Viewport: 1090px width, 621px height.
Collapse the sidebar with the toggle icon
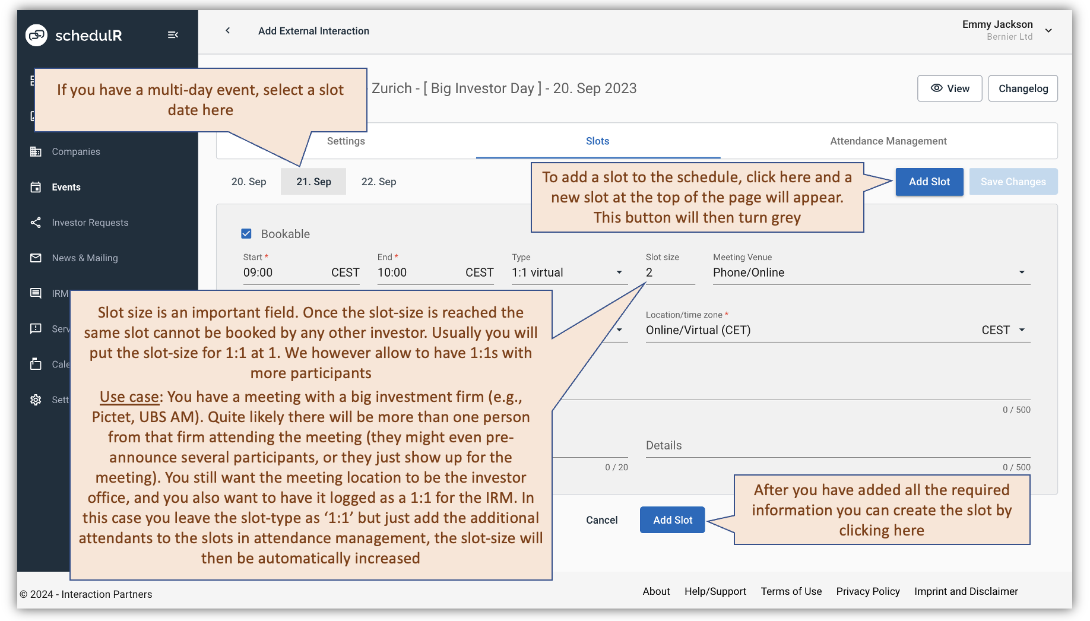pos(173,35)
